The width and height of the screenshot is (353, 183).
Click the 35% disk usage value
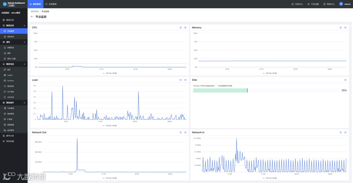point(344,90)
